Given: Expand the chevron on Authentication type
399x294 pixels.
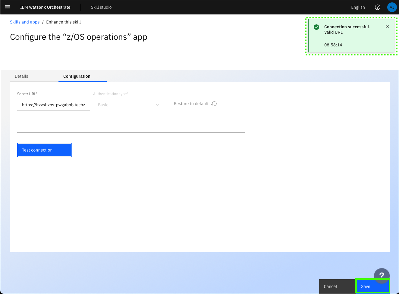Looking at the screenshot, I should 158,105.
